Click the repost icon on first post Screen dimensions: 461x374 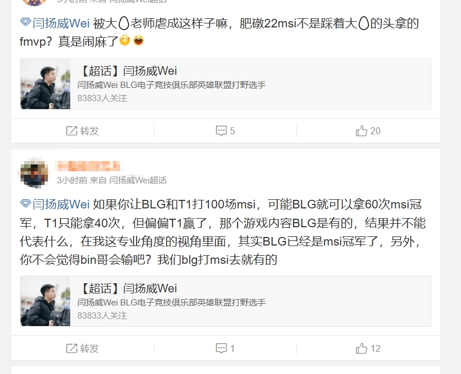tap(71, 131)
